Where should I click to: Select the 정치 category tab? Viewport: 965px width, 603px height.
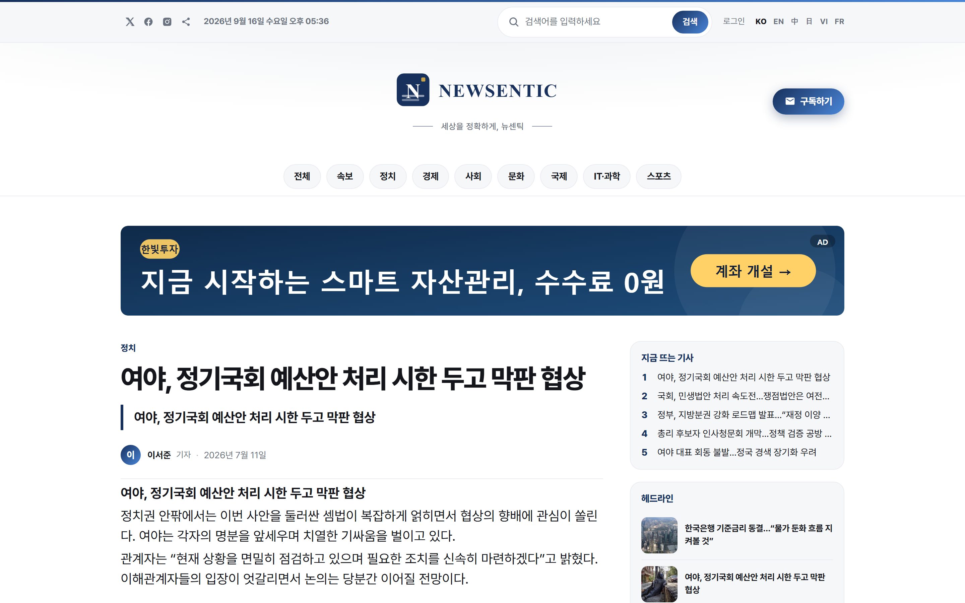[388, 176]
